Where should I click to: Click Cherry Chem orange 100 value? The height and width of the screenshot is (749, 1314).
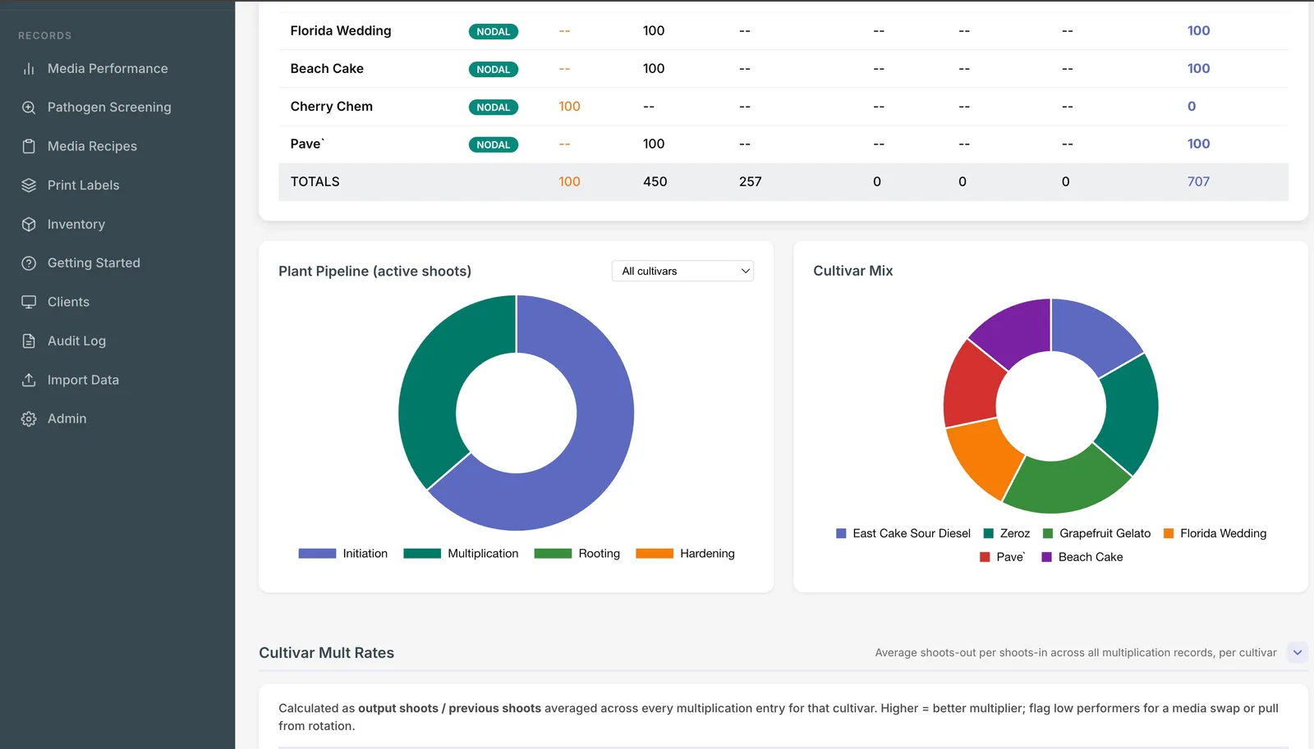pyautogui.click(x=569, y=107)
